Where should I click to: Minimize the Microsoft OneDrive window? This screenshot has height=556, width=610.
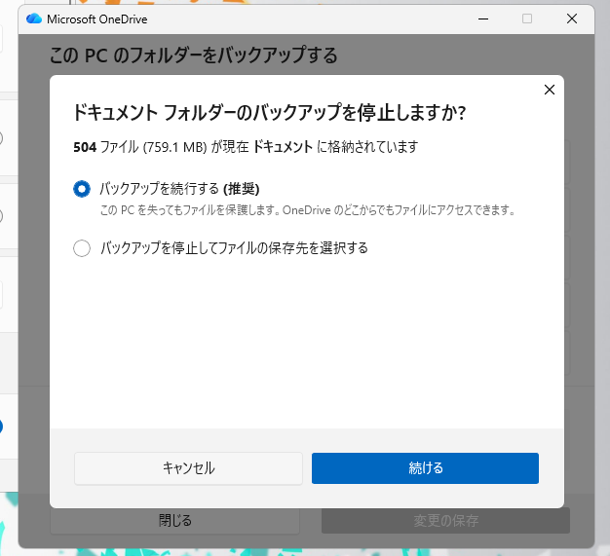[x=482, y=19]
